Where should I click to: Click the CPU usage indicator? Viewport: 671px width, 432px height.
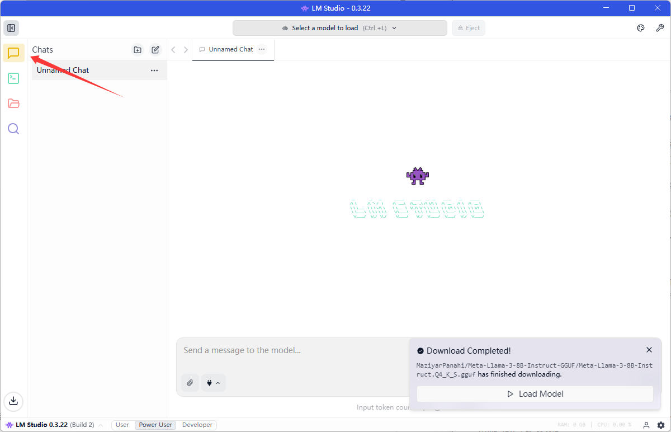tap(613, 425)
